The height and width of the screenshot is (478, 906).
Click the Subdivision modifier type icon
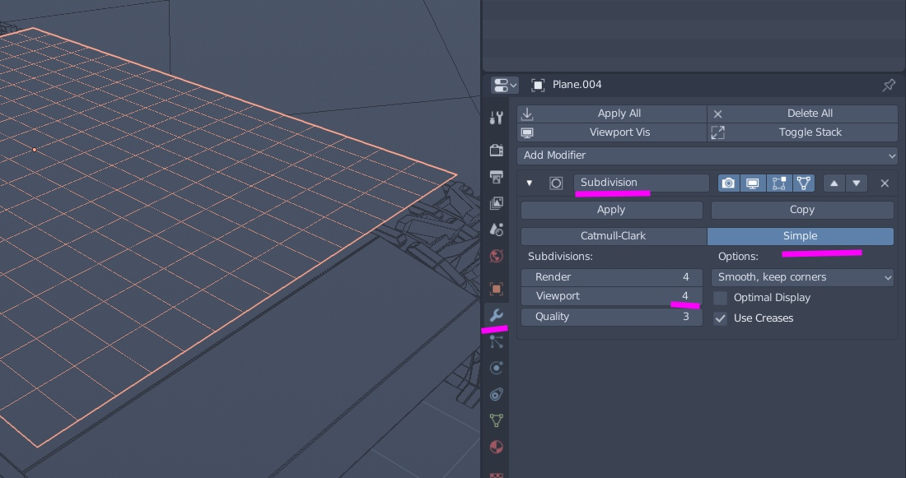click(556, 183)
